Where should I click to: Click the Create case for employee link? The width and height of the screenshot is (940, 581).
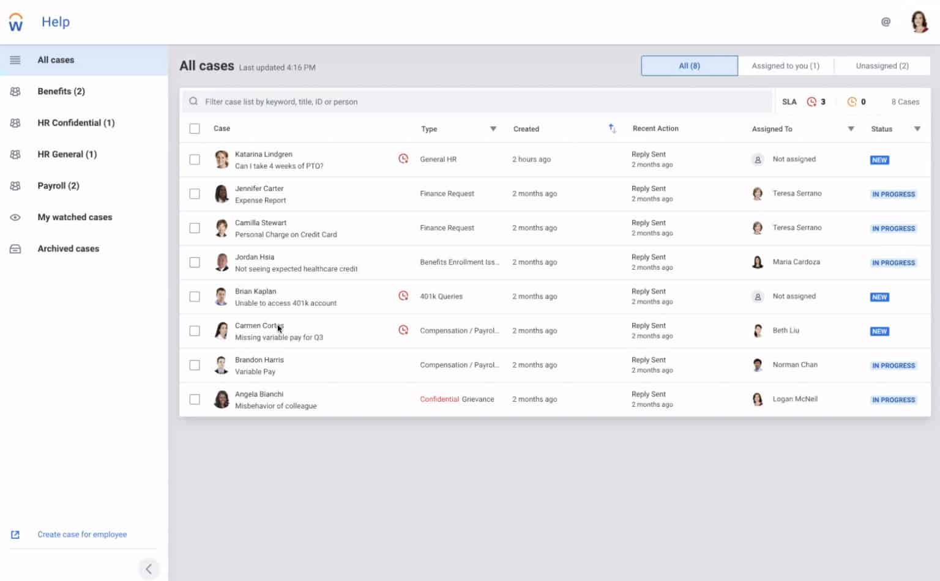click(82, 534)
